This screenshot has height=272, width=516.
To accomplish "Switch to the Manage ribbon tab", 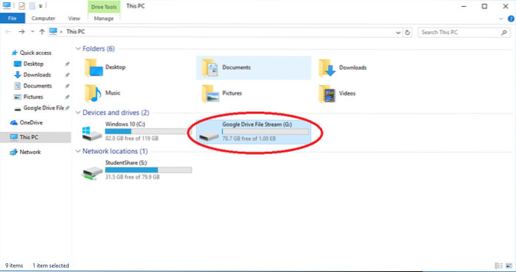I will (x=104, y=19).
